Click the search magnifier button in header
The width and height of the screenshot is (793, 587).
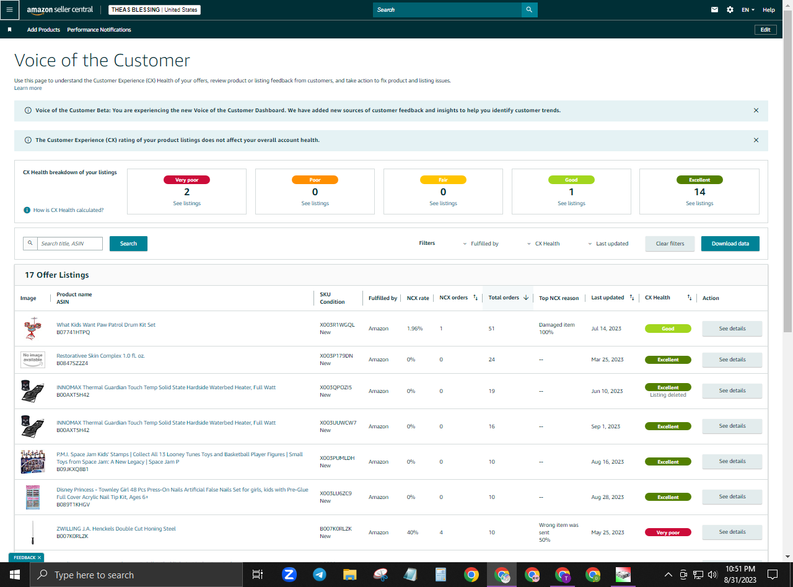click(x=529, y=10)
